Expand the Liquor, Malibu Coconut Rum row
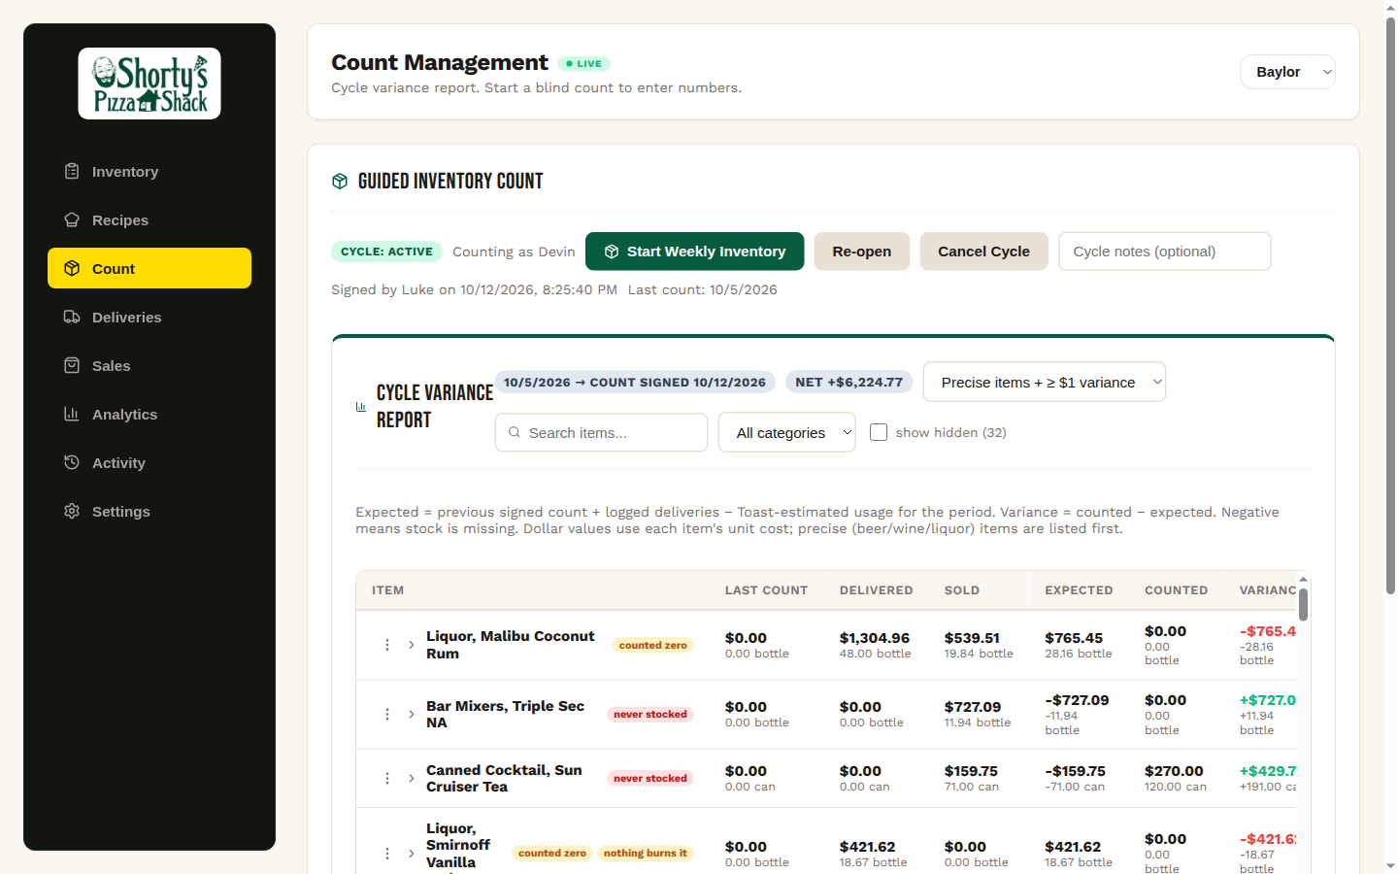 pyautogui.click(x=412, y=645)
